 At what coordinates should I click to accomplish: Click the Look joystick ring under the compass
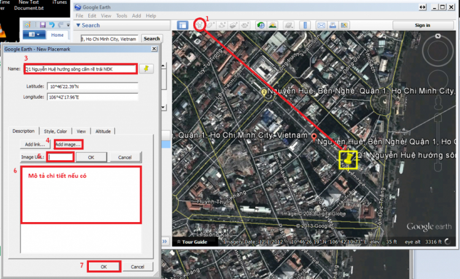pyautogui.click(x=437, y=51)
